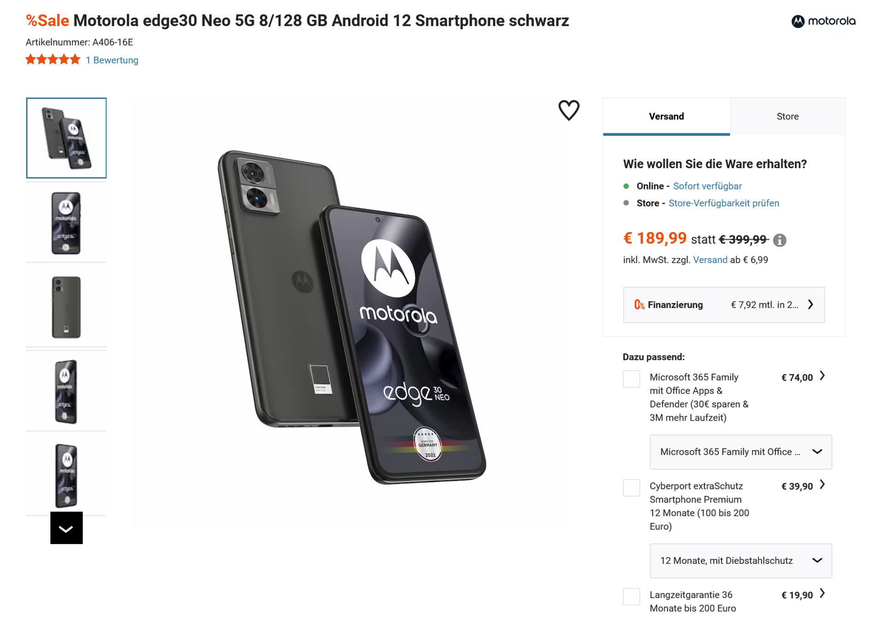
Task: Open the Cyberport extraSchutz details arrow
Action: click(822, 485)
